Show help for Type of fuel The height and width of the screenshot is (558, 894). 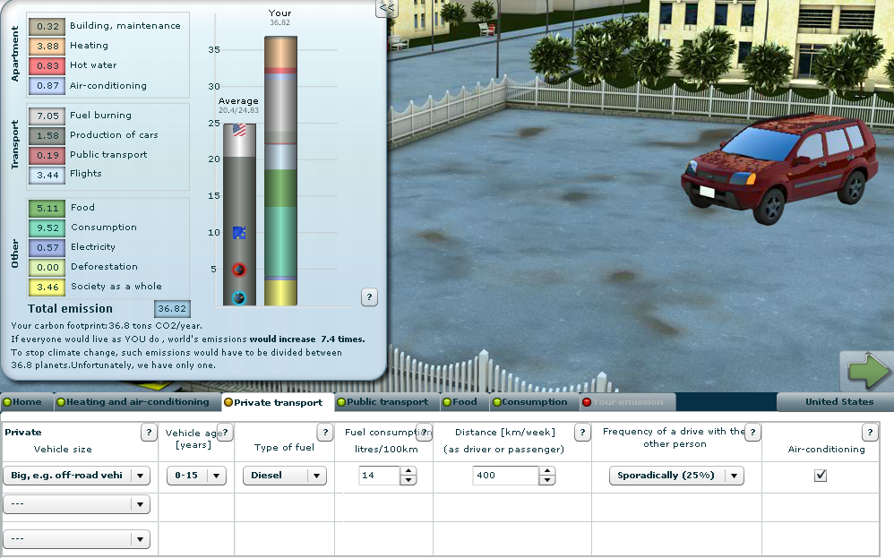325,433
